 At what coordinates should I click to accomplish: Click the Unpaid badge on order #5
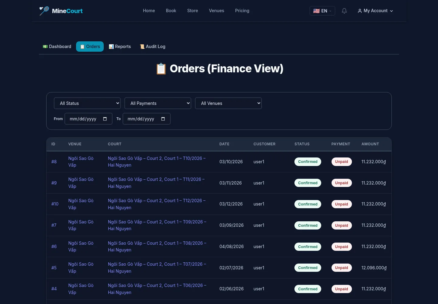point(342,268)
